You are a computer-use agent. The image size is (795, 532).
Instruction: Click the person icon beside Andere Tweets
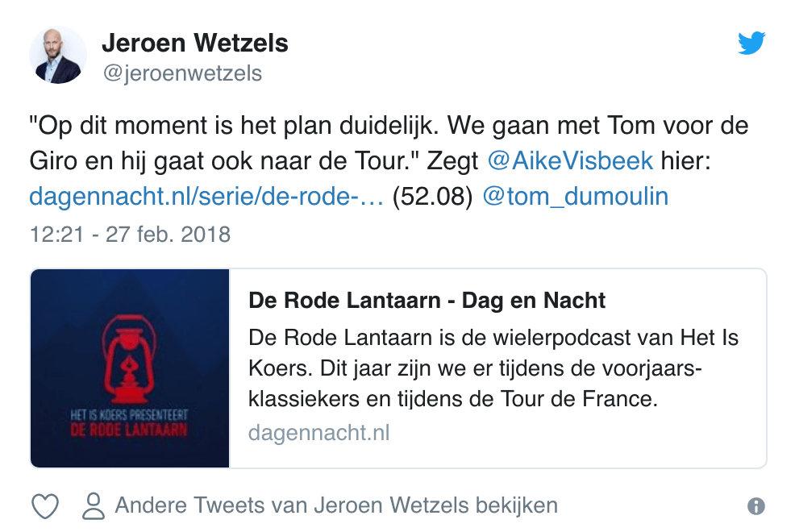coord(94,506)
